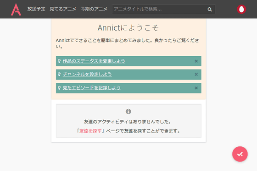The image size is (257, 171).
Task: Open the 今期のアニメ menu item
Action: (x=94, y=9)
